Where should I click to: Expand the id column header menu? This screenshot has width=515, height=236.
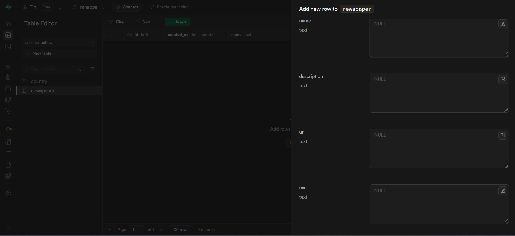[158, 35]
